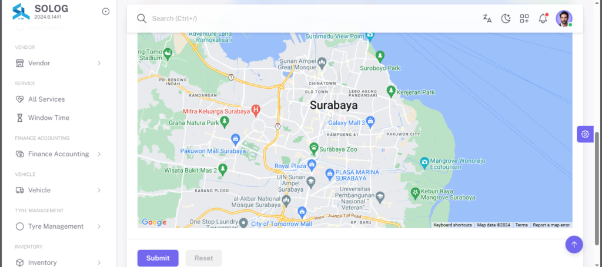The image size is (602, 267).
Task: Click the Submit button
Action: 158,258
